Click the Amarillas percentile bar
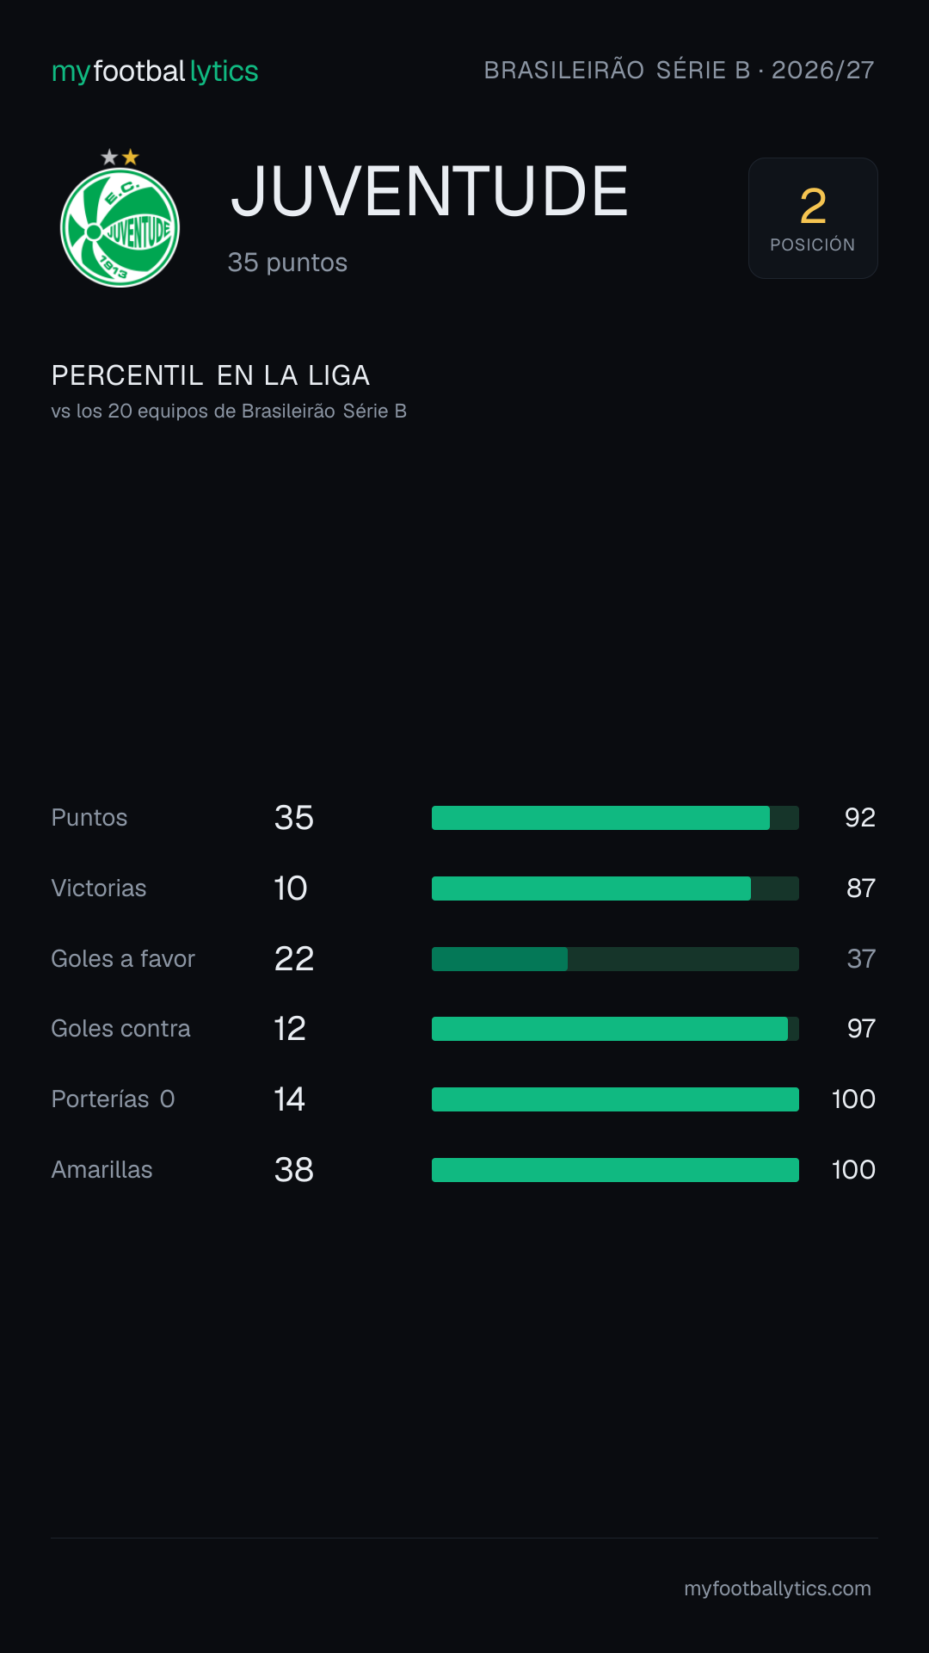929x1653 pixels. coord(615,1170)
